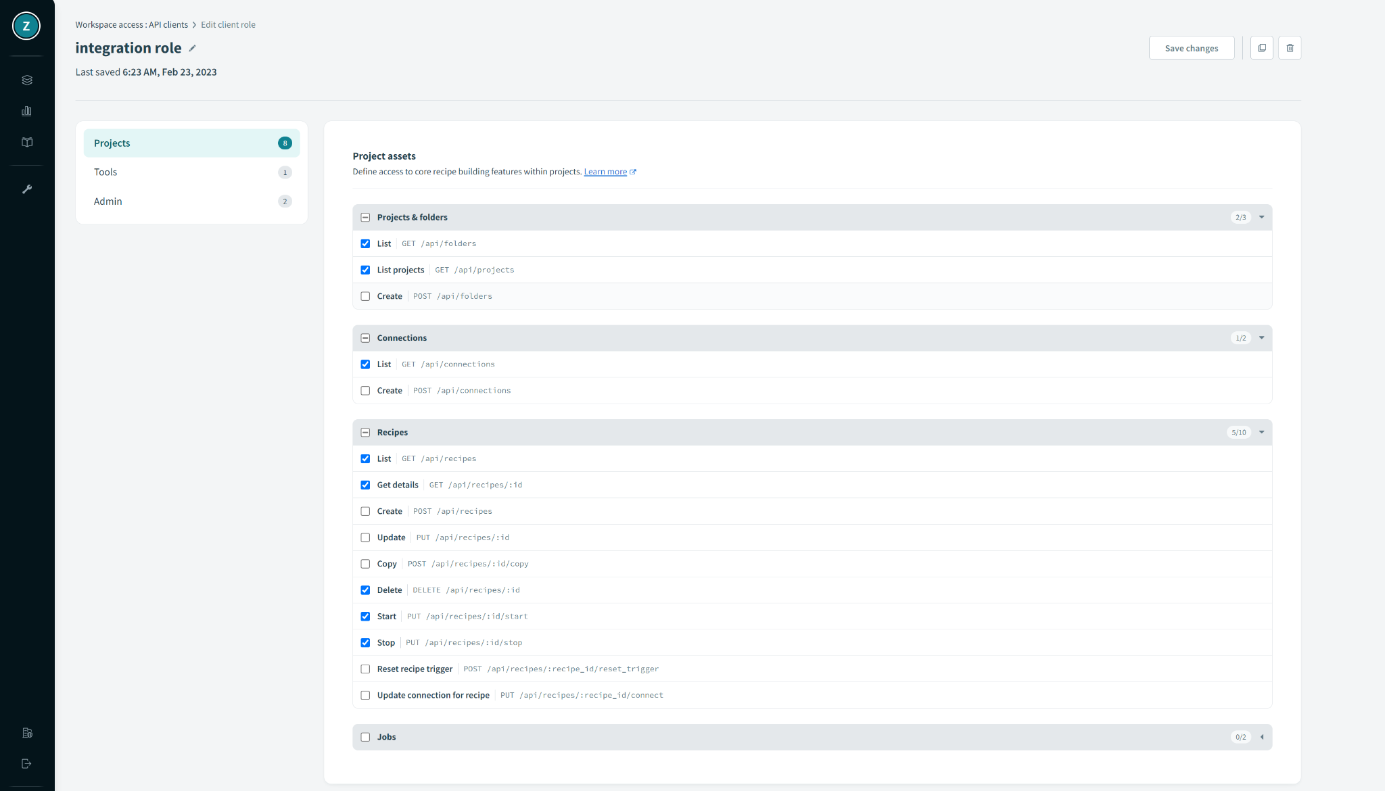Uncheck Delete recipes permission
This screenshot has width=1385, height=791.
[x=365, y=590]
